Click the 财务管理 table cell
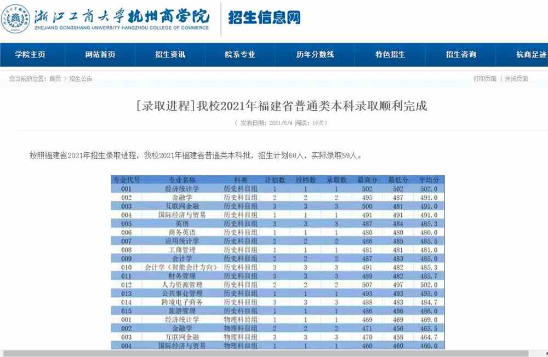Screen dimensions: 548x357 (x=182, y=276)
